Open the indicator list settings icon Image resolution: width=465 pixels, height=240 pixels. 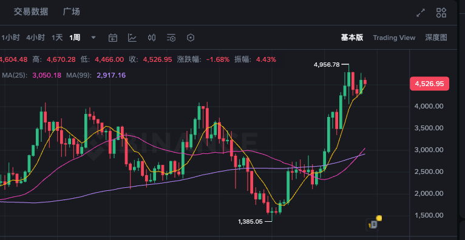coord(171,38)
